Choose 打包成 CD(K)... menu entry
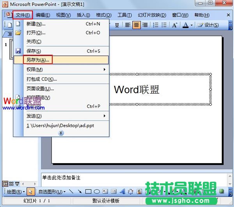 [x=61, y=79]
